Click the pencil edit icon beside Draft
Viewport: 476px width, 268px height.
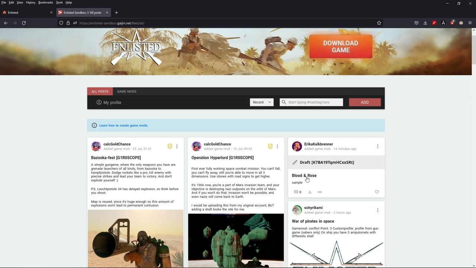(x=295, y=162)
